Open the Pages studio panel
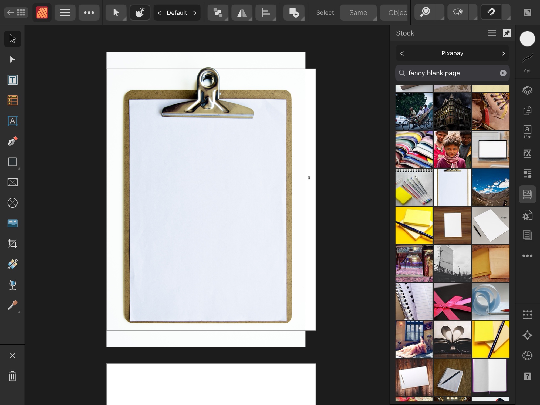The image size is (540, 405). click(x=527, y=111)
